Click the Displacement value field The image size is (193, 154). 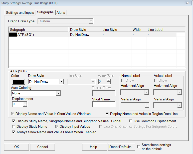coord(18,104)
